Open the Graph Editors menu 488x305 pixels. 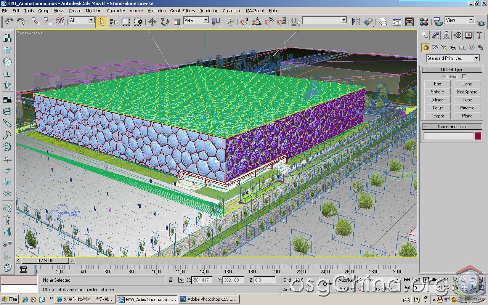click(x=182, y=11)
